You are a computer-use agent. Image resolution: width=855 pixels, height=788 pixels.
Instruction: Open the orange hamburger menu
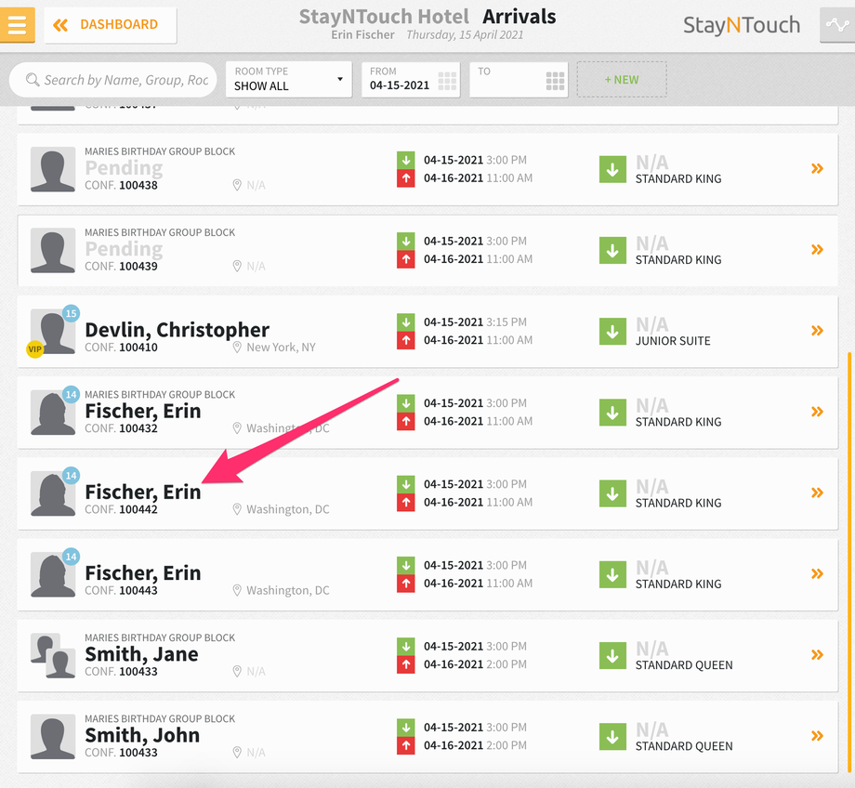coord(18,25)
